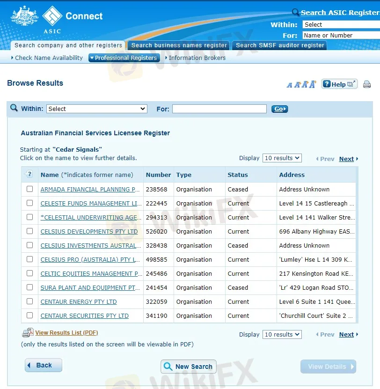Switch to Search company and other registers tab
Screen dimensions: 380x389
[x=68, y=45]
